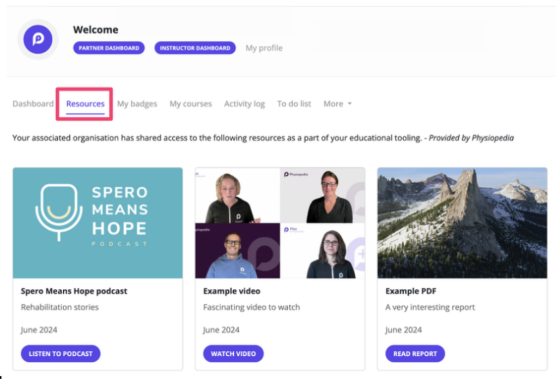Click the 'Example PDF' title
This screenshot has width=558, height=383.
(411, 291)
